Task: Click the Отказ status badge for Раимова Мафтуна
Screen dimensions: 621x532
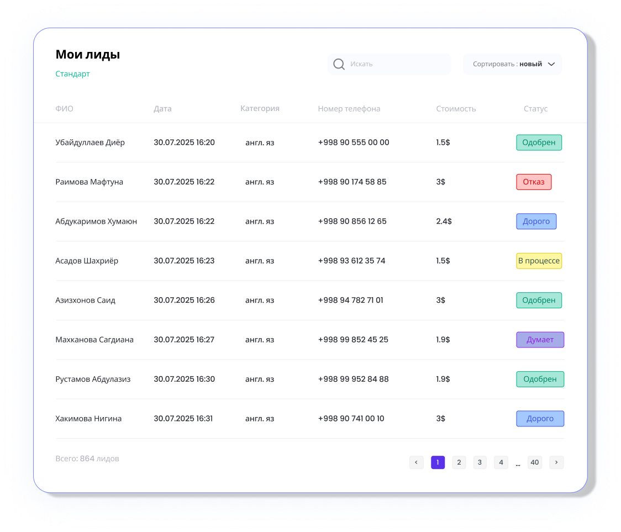Action: coord(534,182)
